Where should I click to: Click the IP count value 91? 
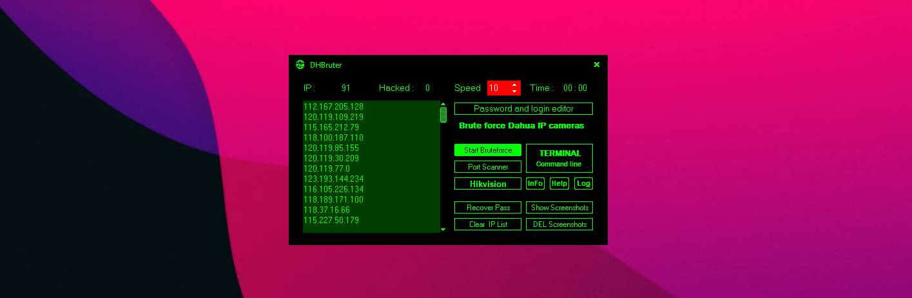346,88
